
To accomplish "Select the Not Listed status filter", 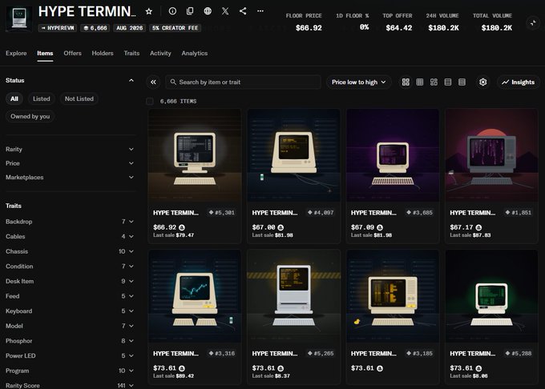I will [79, 99].
